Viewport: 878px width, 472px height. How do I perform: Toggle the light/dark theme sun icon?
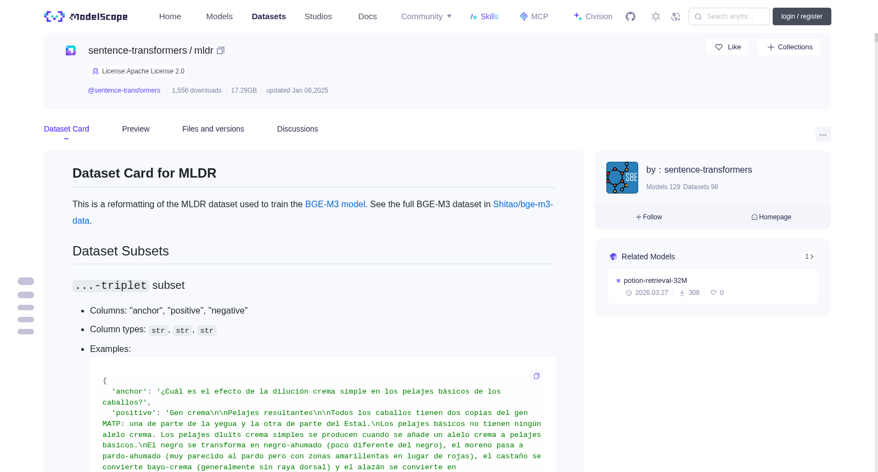(x=656, y=16)
